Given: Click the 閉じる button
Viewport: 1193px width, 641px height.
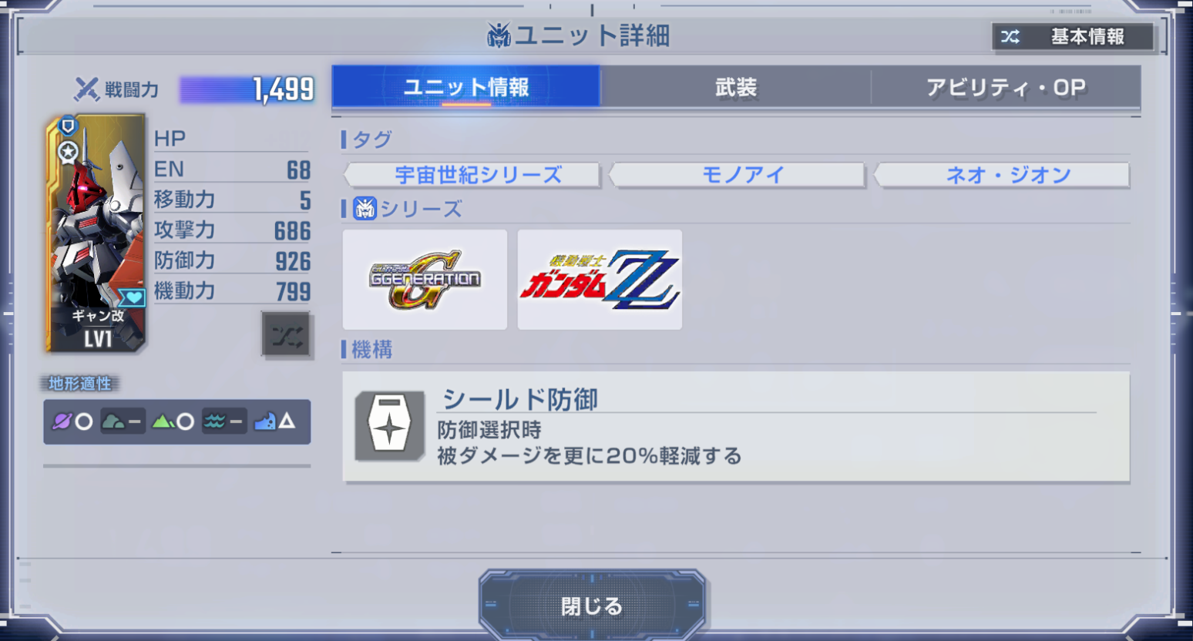Looking at the screenshot, I should pos(592,606).
